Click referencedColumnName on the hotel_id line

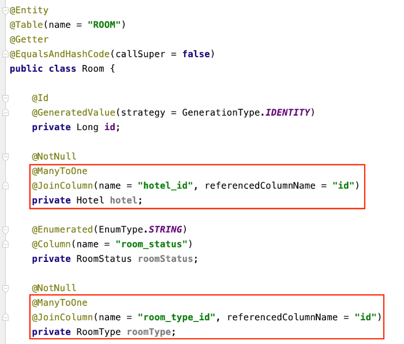tap(260, 186)
